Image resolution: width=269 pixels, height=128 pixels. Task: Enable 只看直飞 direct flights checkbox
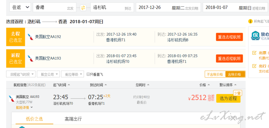point(88,74)
